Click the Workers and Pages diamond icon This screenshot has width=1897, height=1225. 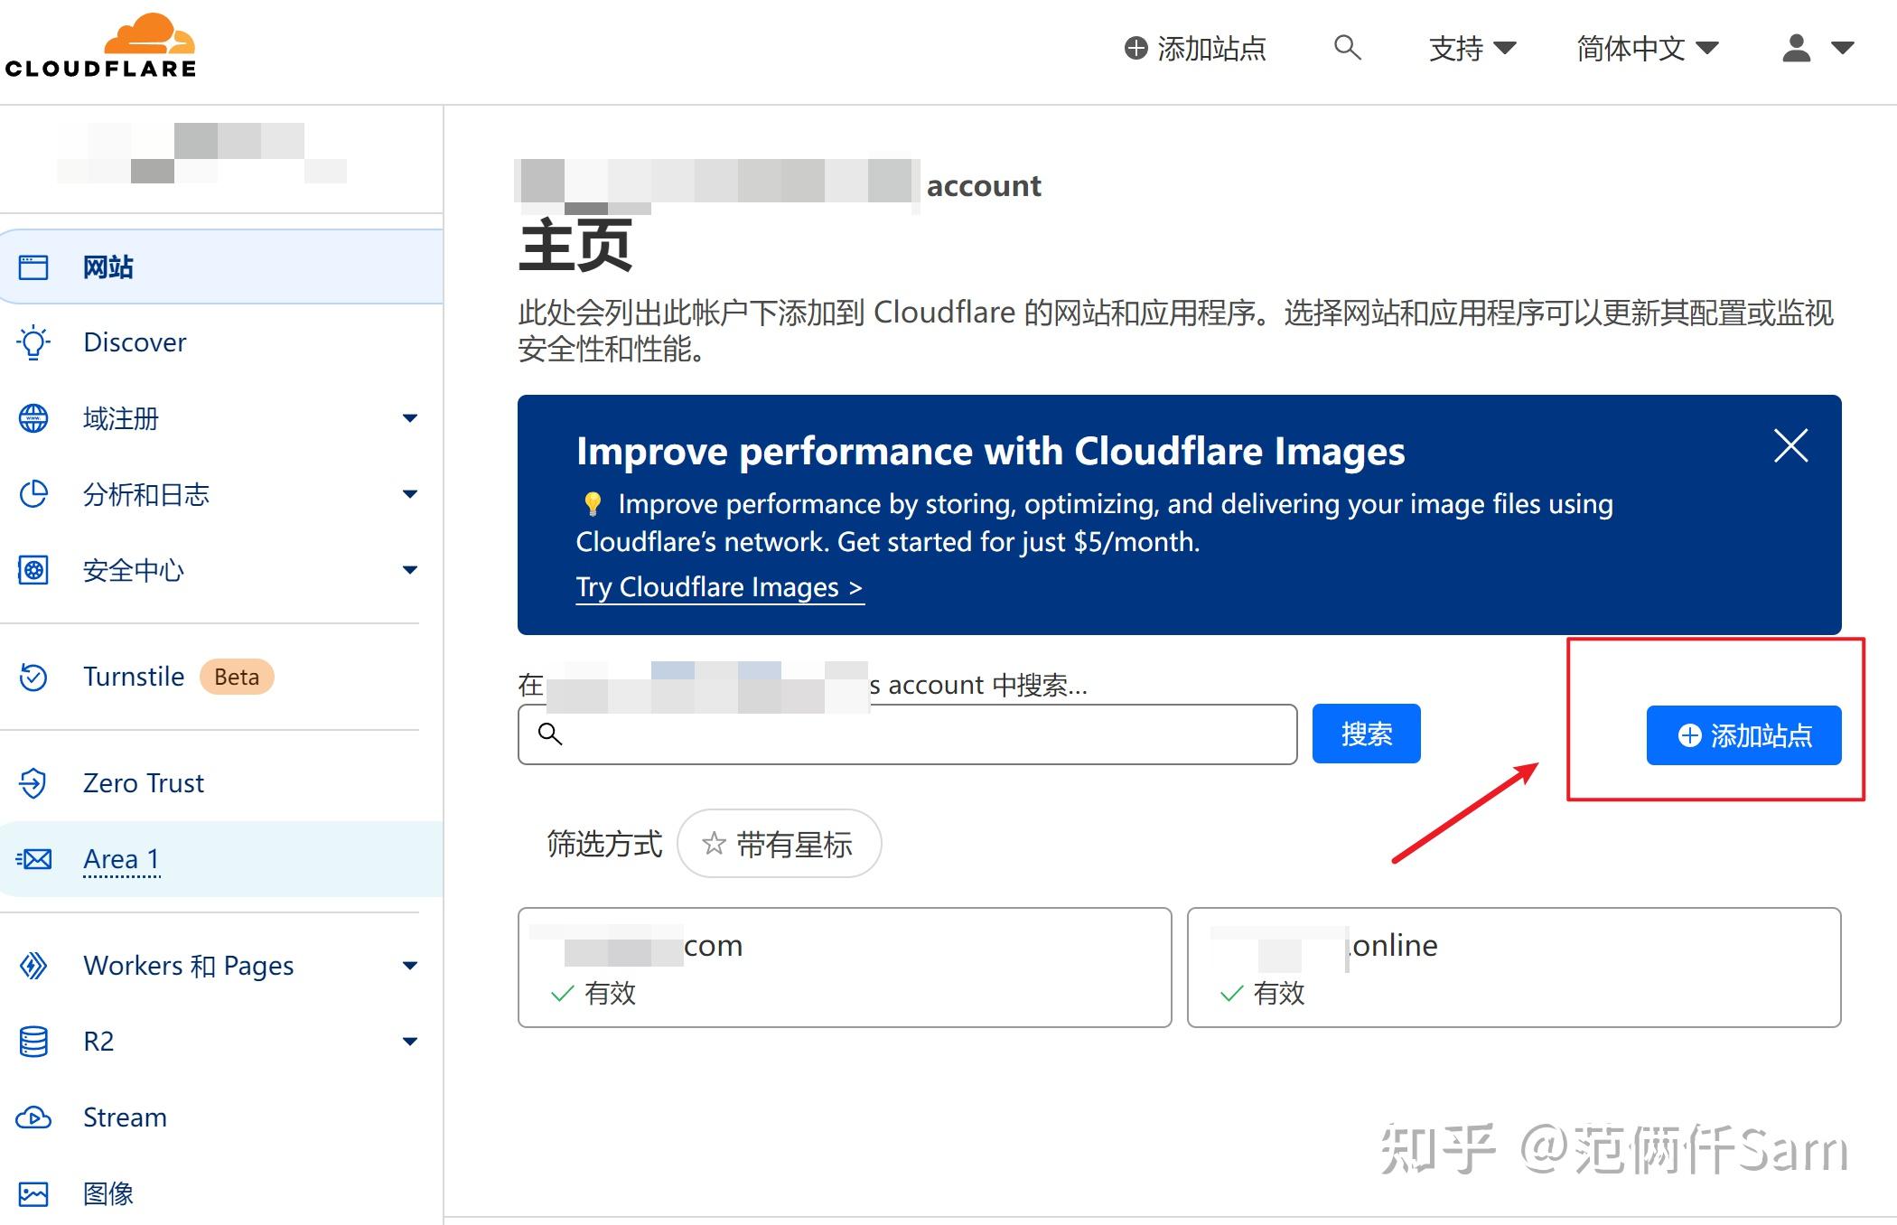(33, 966)
